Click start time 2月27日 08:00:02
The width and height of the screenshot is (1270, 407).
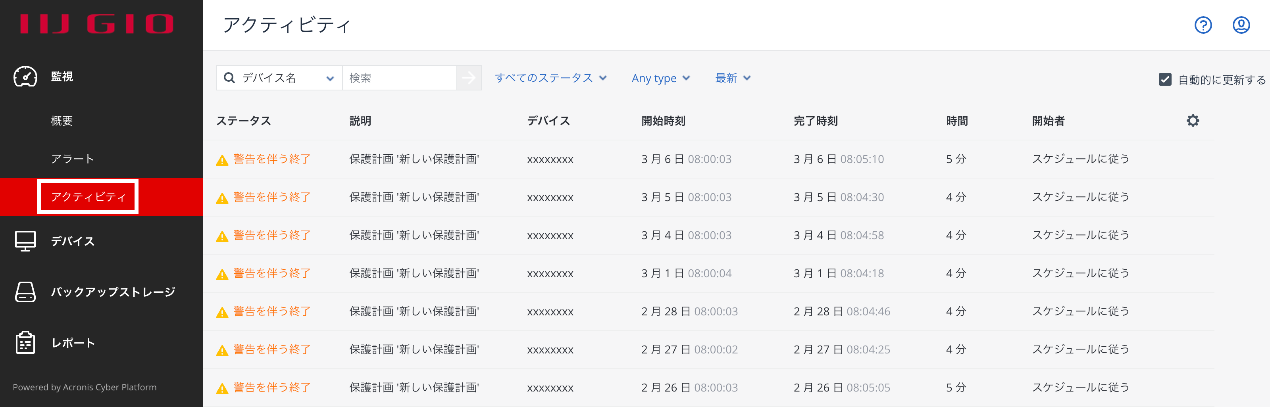(x=690, y=349)
